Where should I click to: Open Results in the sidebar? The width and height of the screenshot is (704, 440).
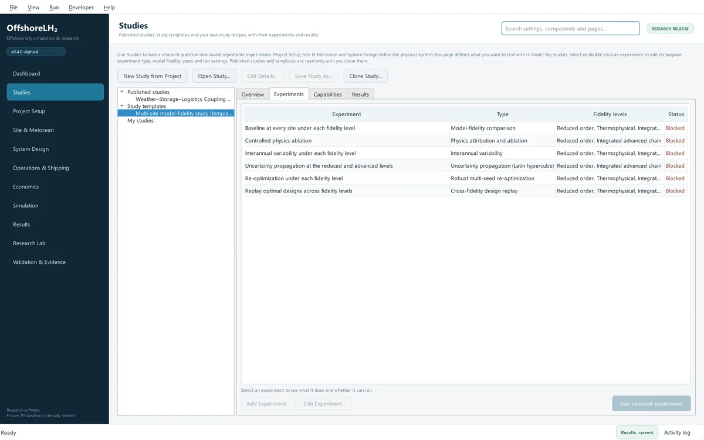tap(55, 224)
